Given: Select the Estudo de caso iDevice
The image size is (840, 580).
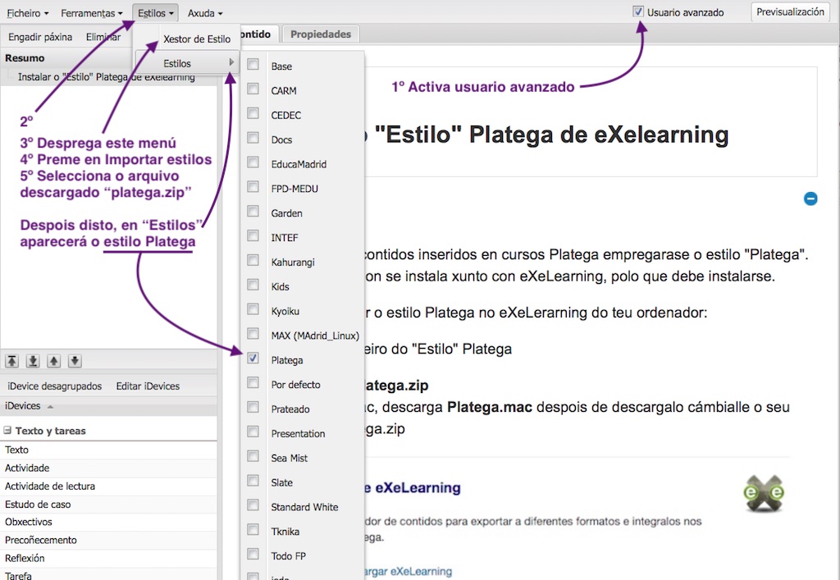Looking at the screenshot, I should point(37,504).
